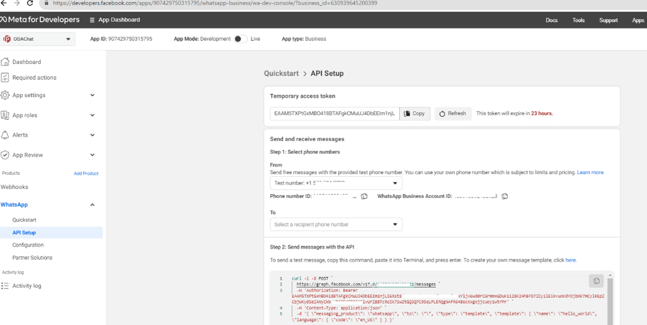Click the graph.facebook.com URL in code
The image size is (647, 325).
[x=366, y=284]
